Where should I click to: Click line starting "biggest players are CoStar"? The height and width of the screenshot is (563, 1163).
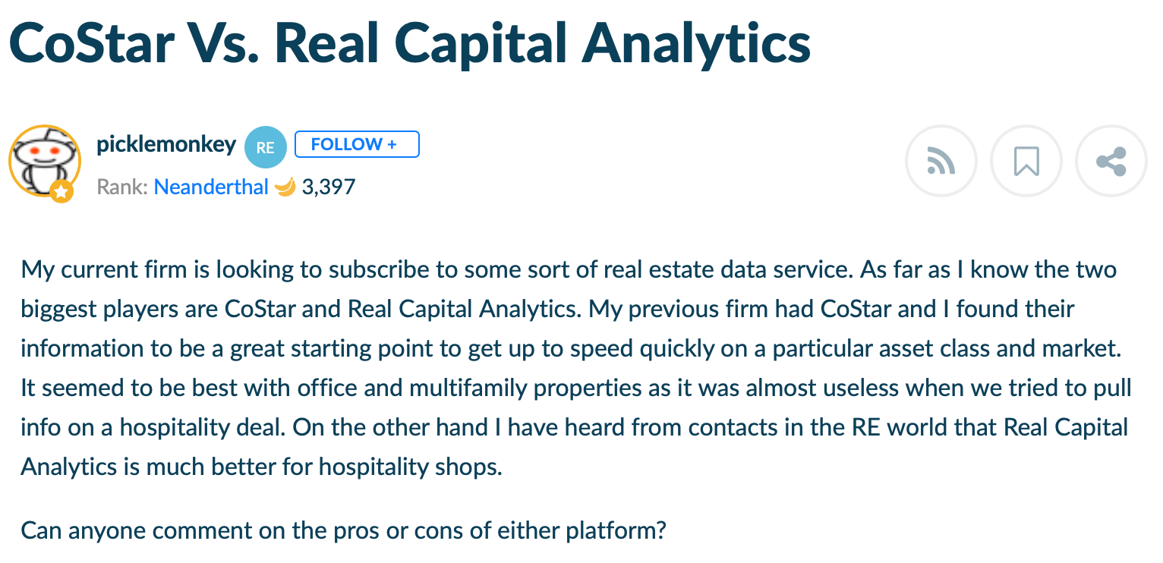pyautogui.click(x=547, y=309)
